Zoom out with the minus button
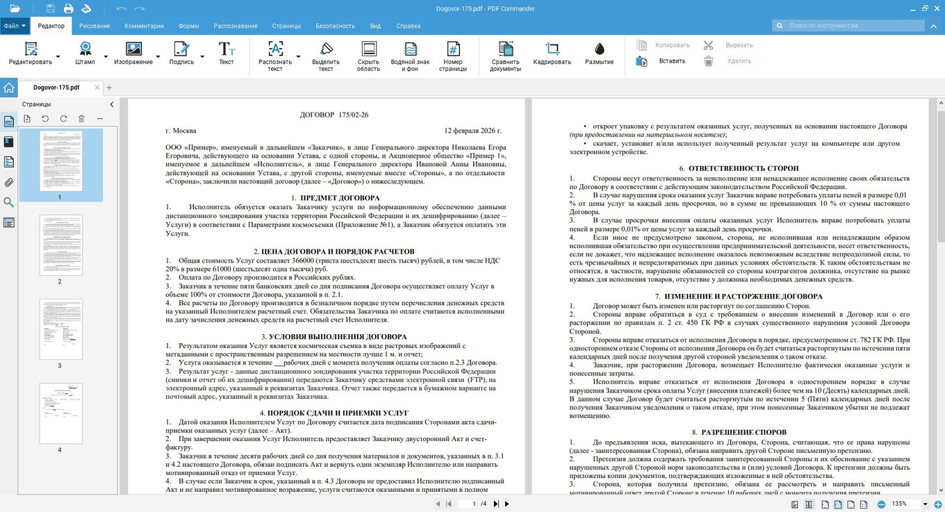 click(x=881, y=504)
